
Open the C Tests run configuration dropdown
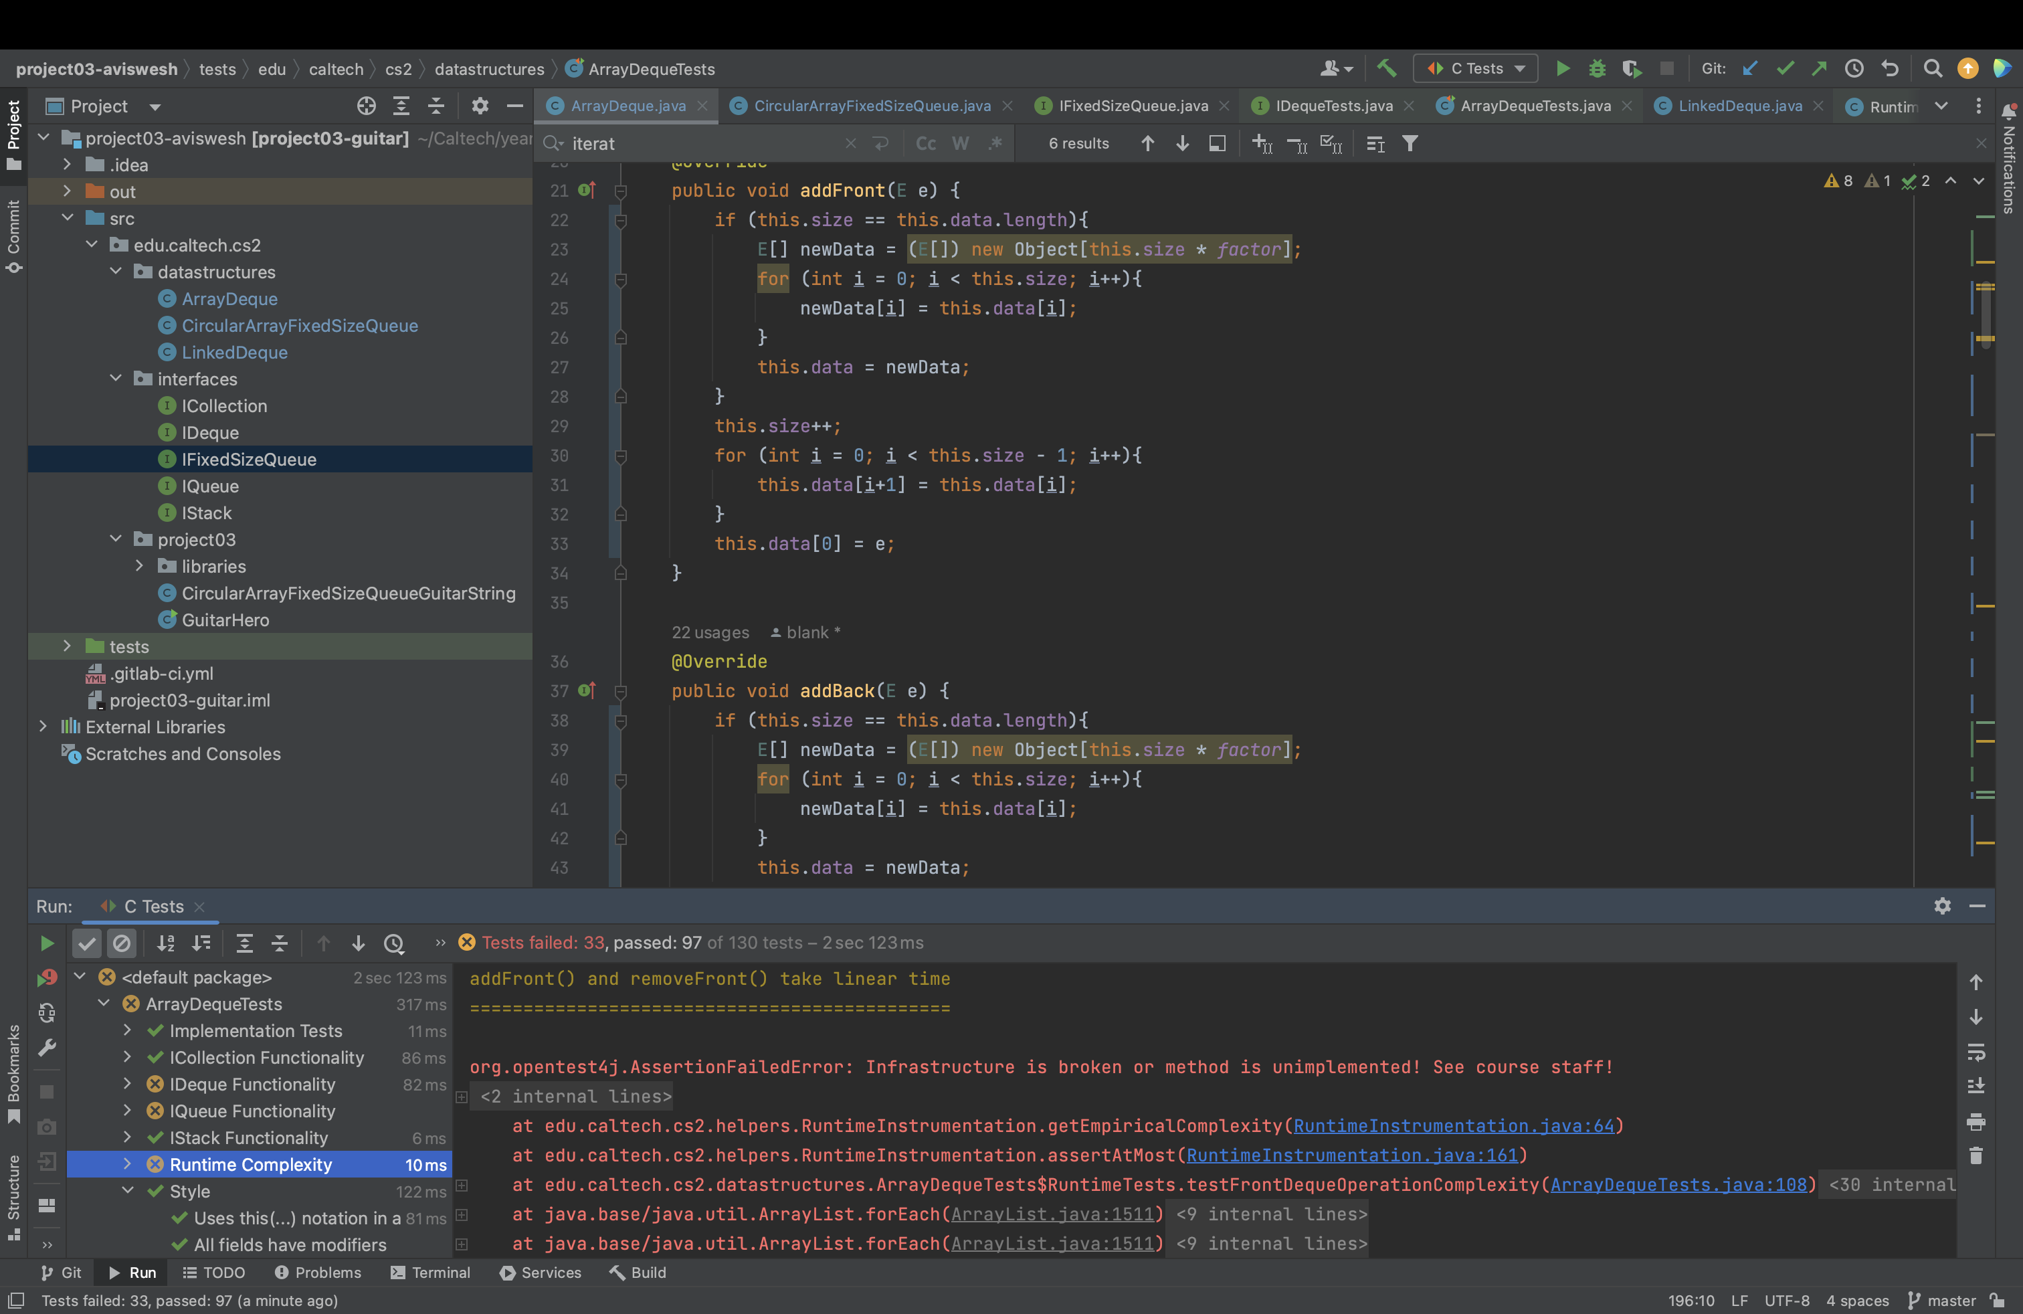click(1476, 68)
